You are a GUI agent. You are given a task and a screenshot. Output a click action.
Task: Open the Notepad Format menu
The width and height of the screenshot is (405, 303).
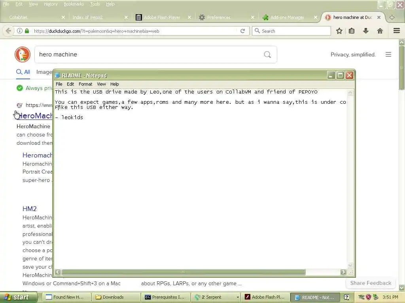tap(85, 84)
